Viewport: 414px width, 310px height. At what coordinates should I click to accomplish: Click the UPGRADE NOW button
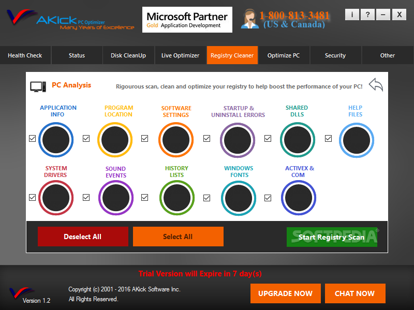coord(286,293)
